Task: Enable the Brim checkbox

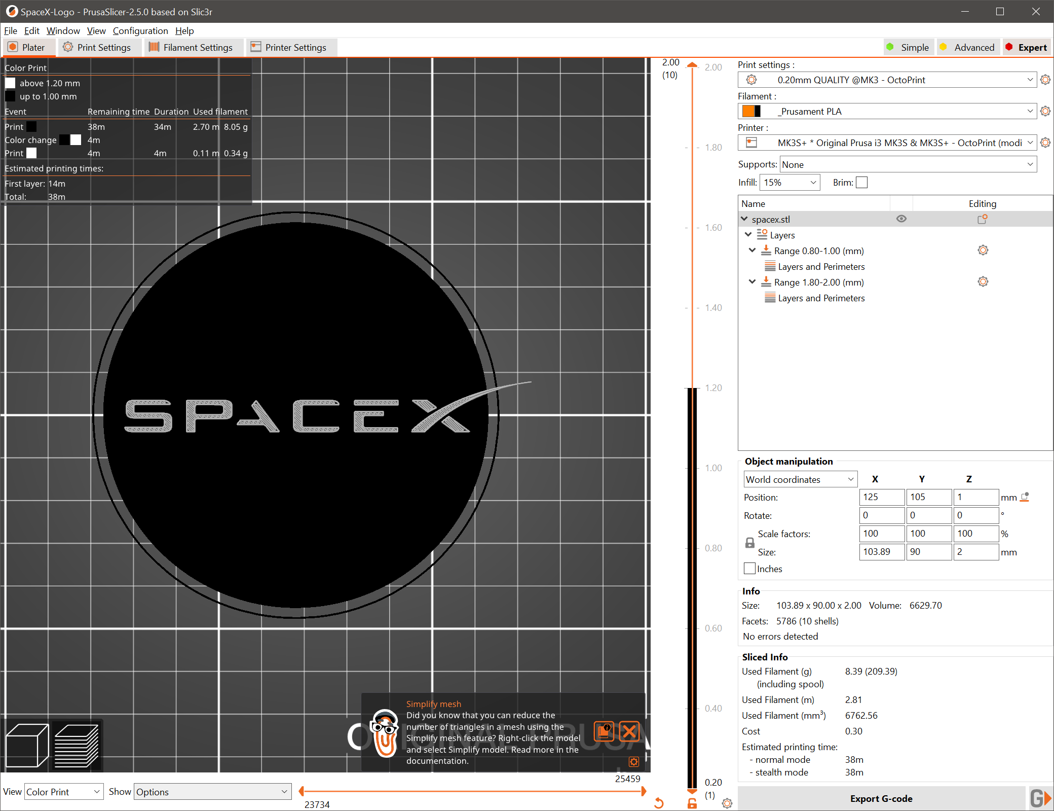Action: pos(861,182)
